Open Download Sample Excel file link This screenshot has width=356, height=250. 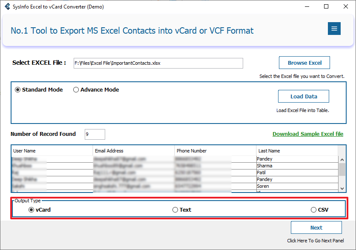point(307,134)
